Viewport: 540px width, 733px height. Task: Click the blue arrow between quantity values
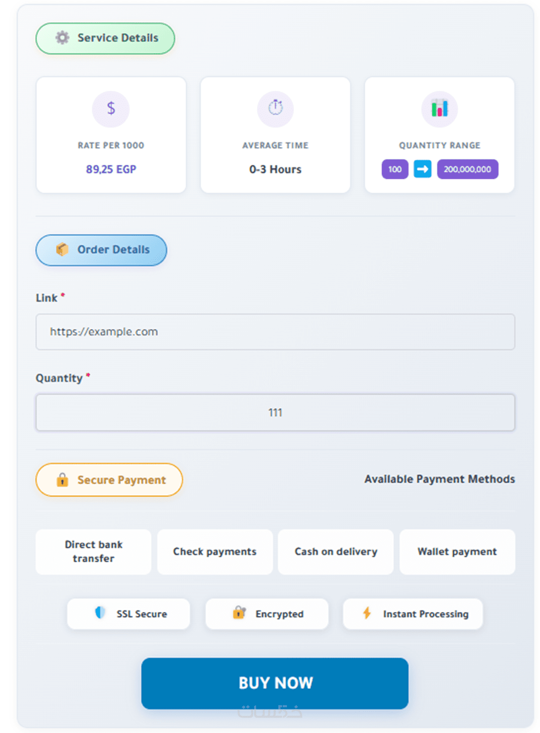tap(423, 169)
